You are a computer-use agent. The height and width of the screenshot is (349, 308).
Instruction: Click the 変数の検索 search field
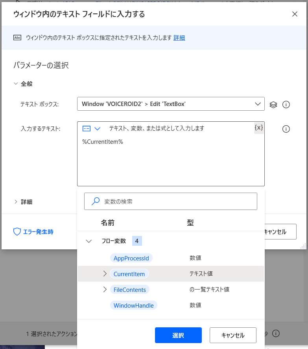click(x=171, y=201)
